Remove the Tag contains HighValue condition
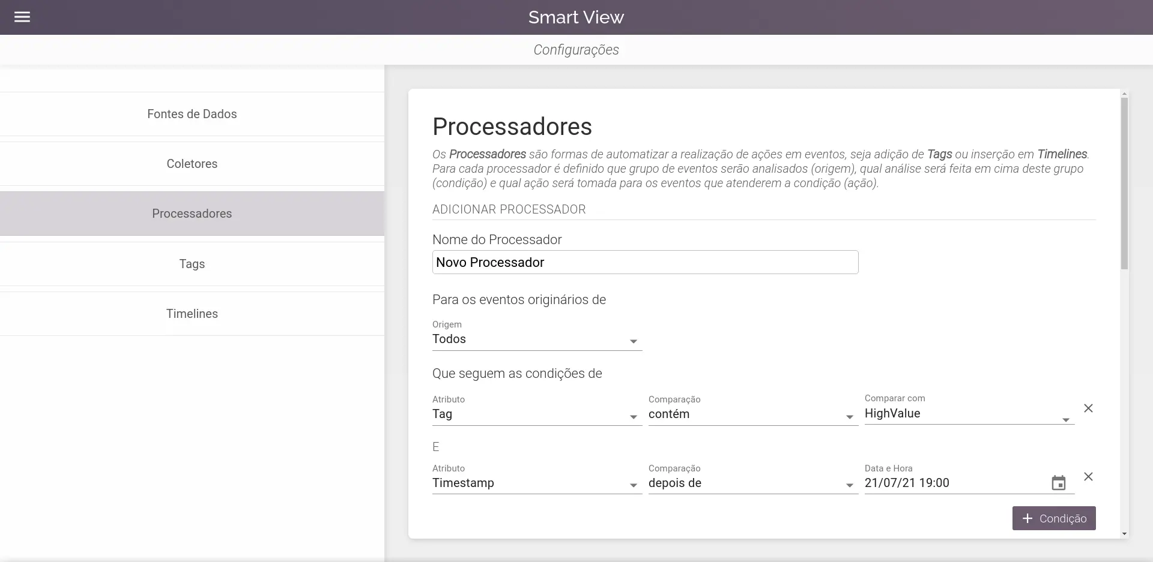The width and height of the screenshot is (1153, 562). click(x=1089, y=408)
